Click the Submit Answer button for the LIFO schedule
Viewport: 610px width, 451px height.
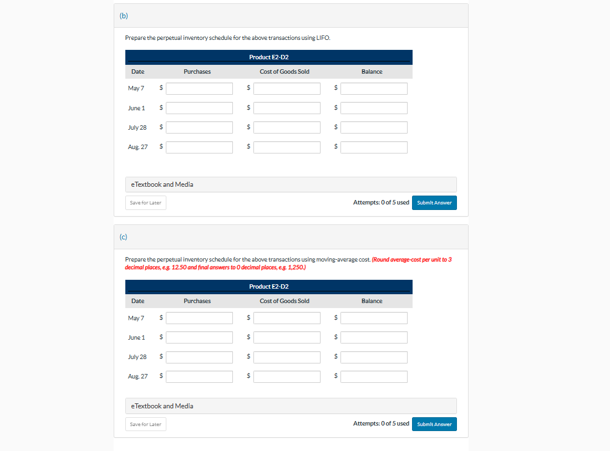tap(434, 202)
